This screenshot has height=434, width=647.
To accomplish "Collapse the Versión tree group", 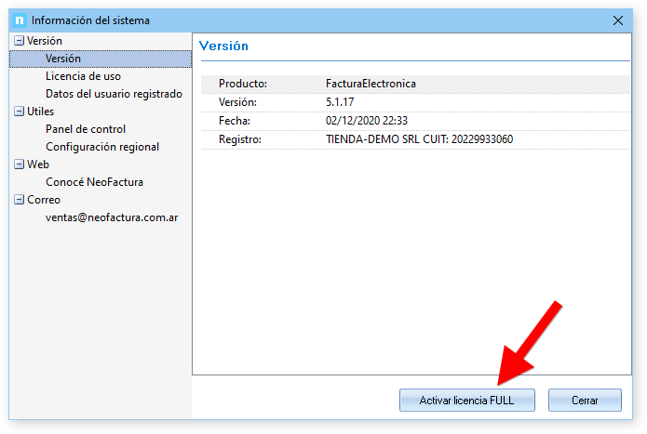I will coord(19,42).
